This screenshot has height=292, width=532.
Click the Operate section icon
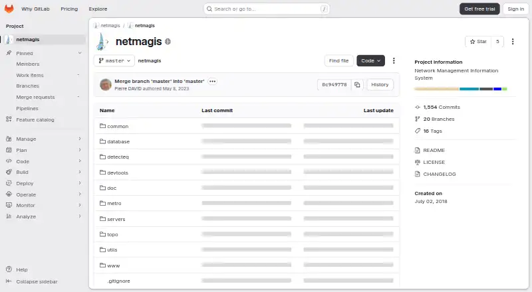coord(9,194)
